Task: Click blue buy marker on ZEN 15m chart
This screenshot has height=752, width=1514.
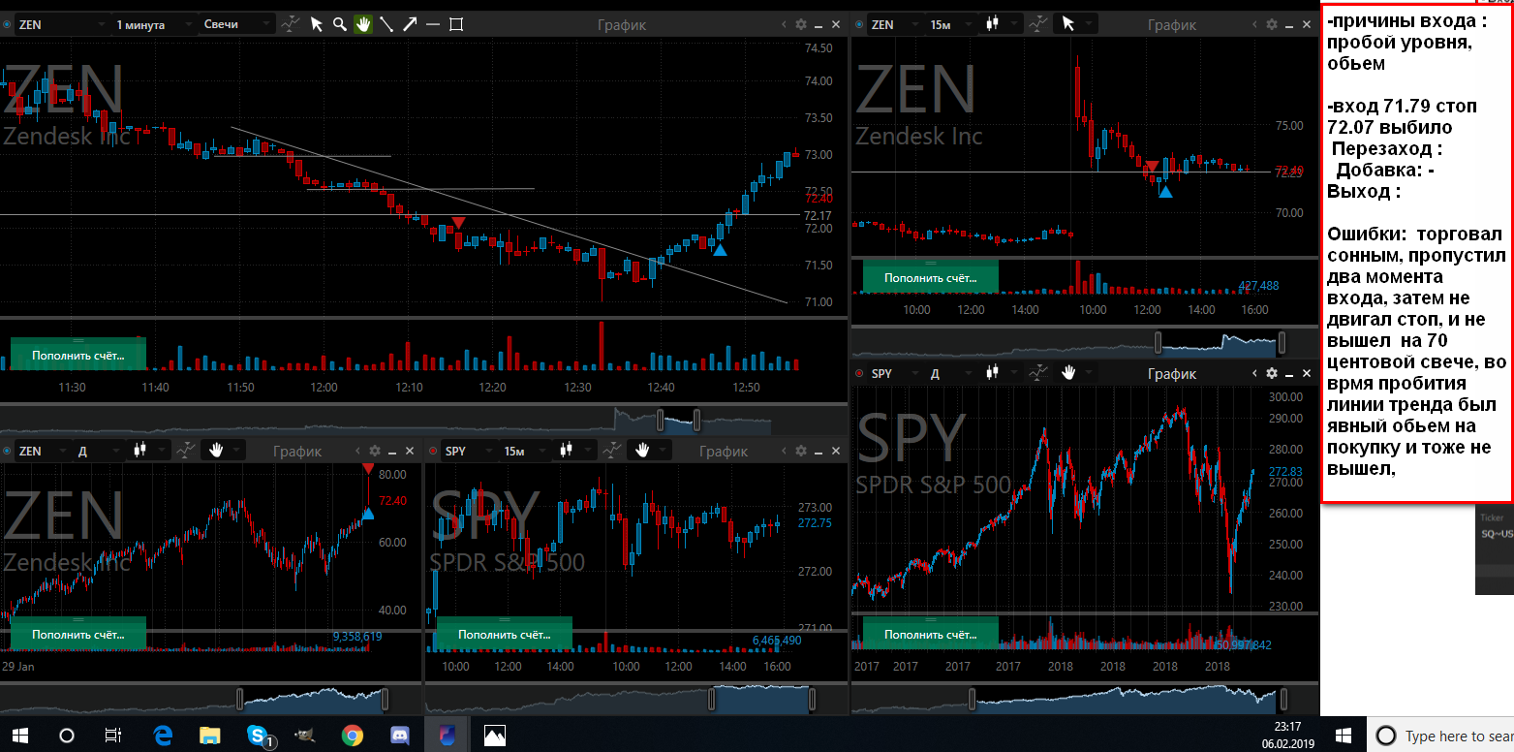Action: pyautogui.click(x=1165, y=191)
